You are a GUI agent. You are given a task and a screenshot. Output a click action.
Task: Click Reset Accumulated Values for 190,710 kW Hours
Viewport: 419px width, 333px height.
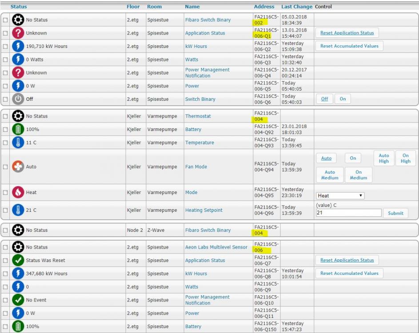[x=349, y=46]
